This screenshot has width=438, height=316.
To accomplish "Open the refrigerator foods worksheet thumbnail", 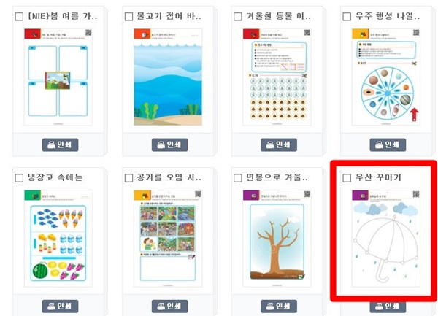I will click(58, 239).
